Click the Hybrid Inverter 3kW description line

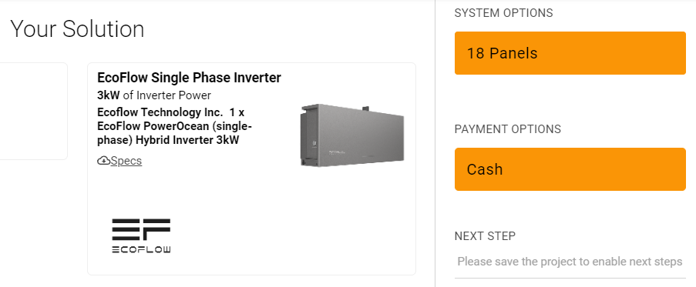coord(168,140)
